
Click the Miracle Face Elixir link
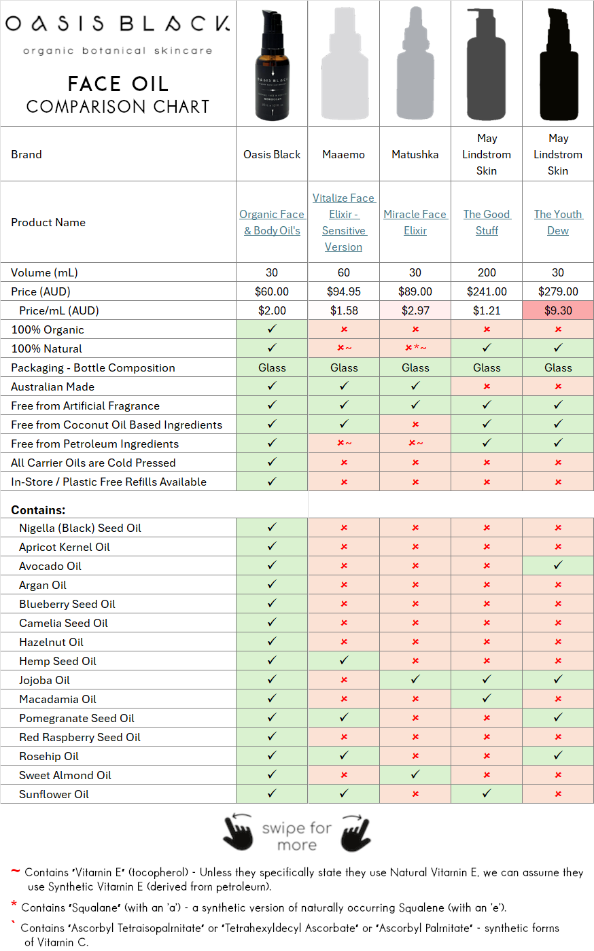coord(415,222)
